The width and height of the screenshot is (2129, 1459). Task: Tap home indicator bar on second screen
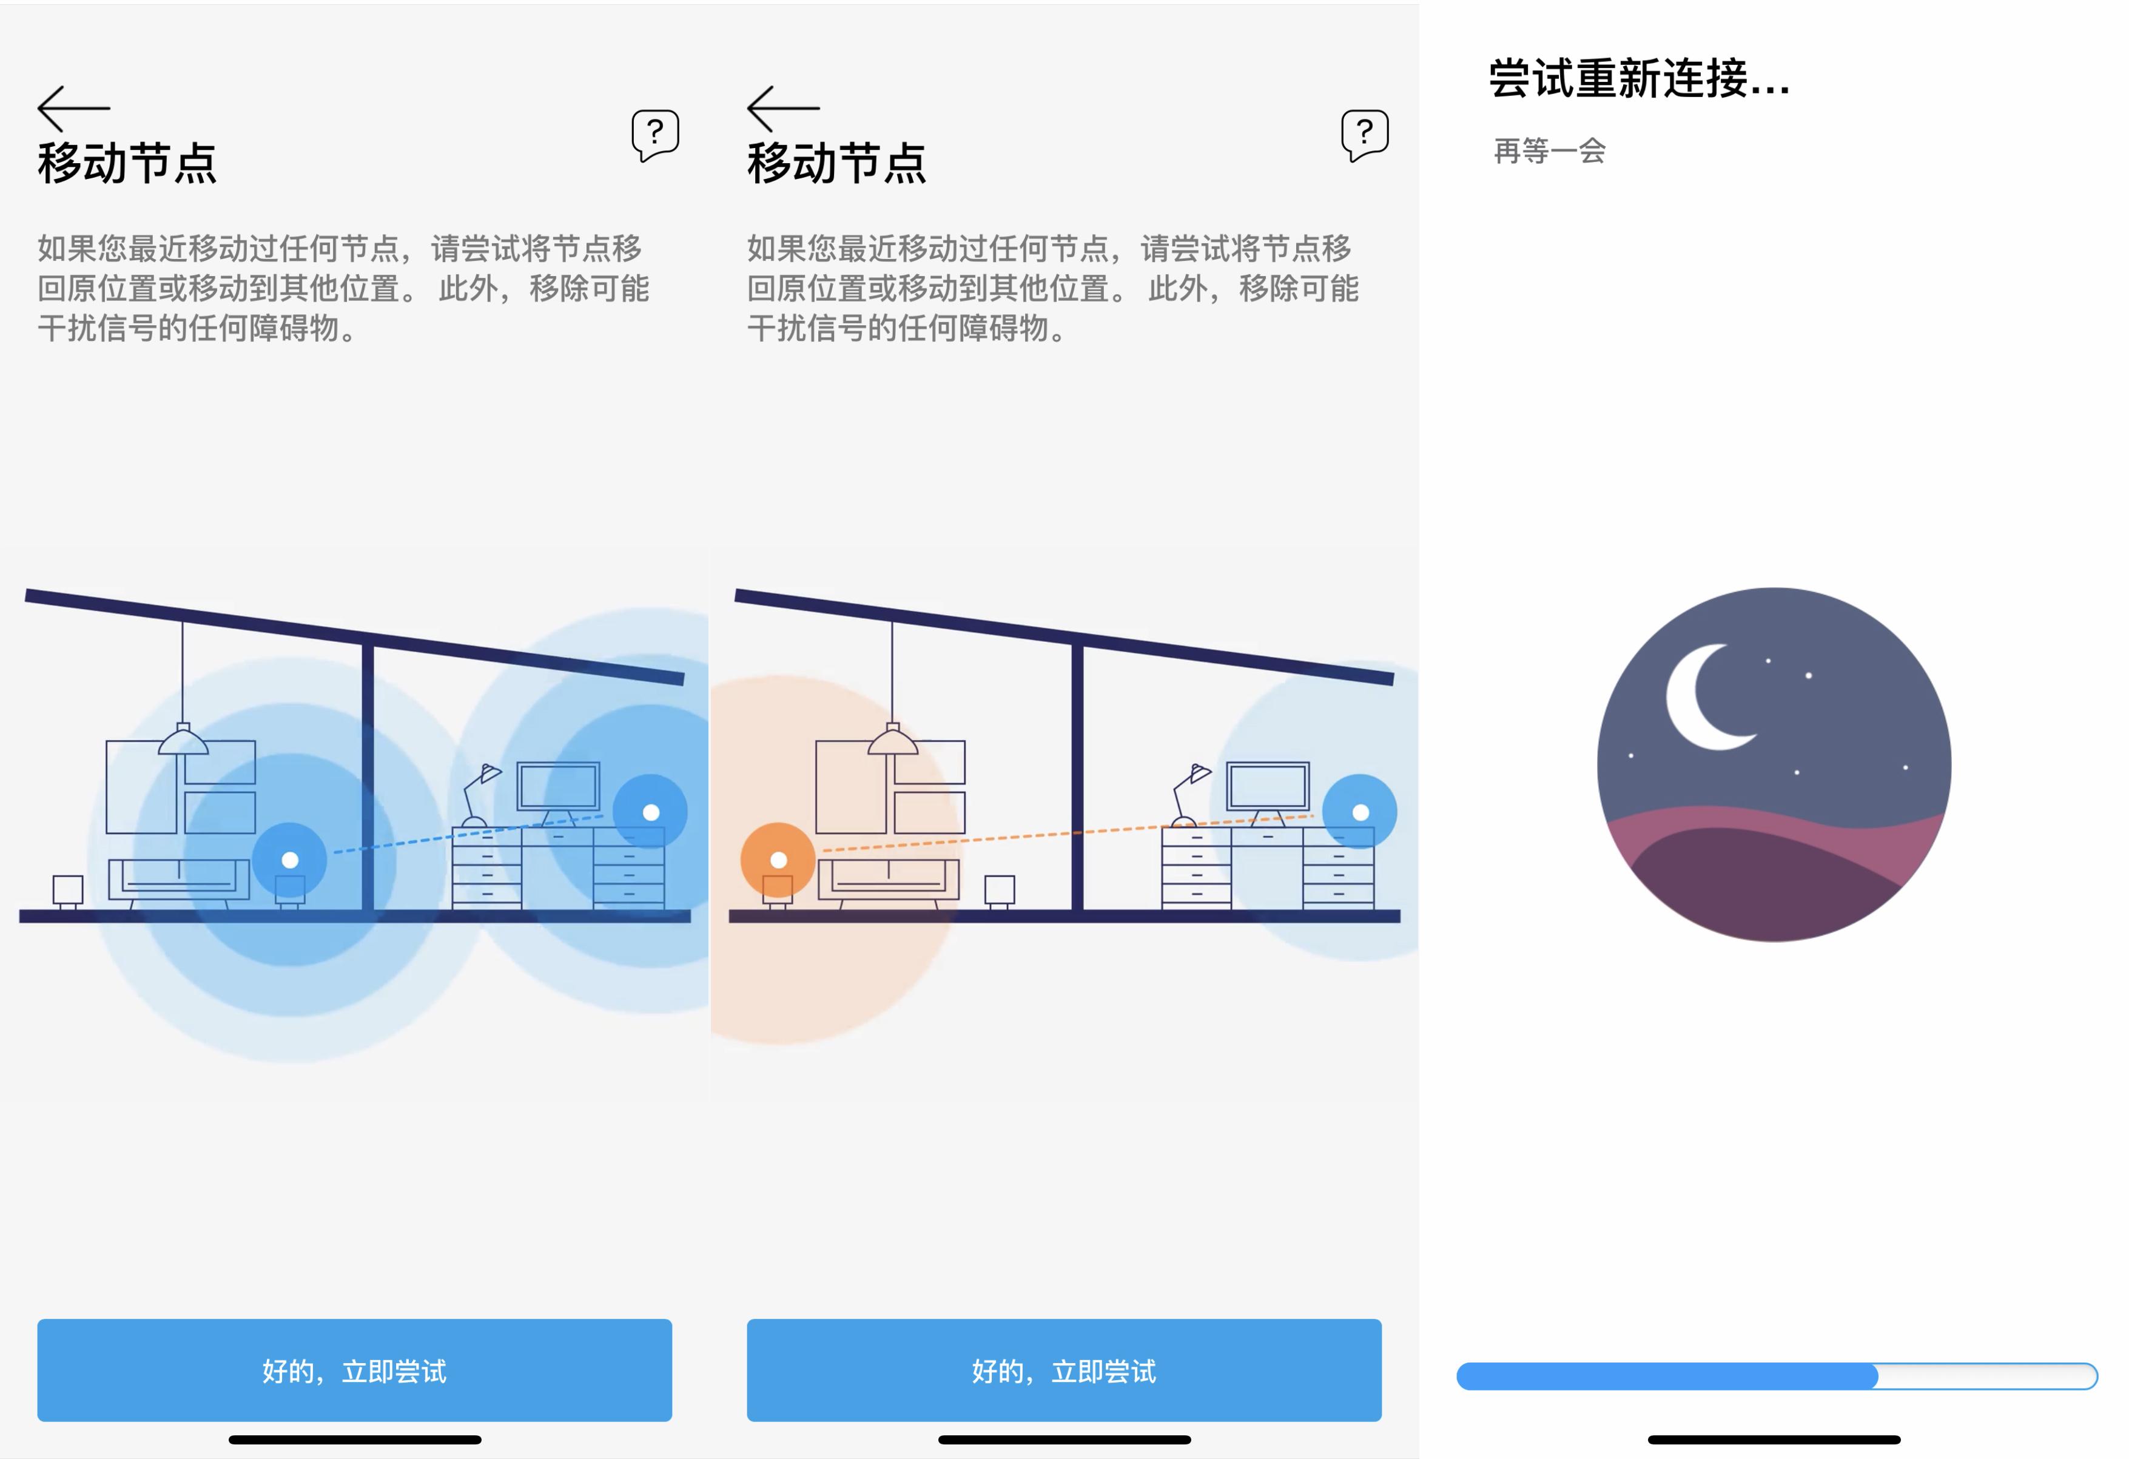pyautogui.click(x=1064, y=1440)
